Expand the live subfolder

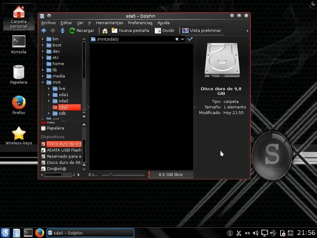[x=49, y=88]
